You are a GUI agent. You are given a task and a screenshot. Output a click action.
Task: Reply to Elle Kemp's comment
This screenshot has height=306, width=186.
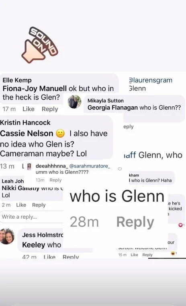coord(50,109)
